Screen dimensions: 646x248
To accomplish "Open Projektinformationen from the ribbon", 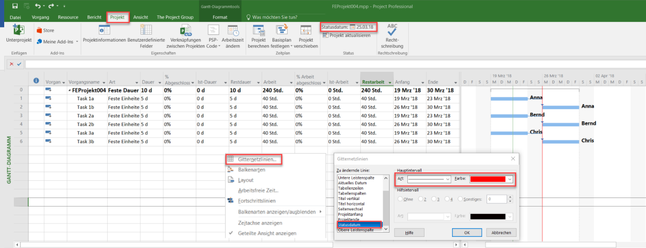I will pyautogui.click(x=104, y=31).
